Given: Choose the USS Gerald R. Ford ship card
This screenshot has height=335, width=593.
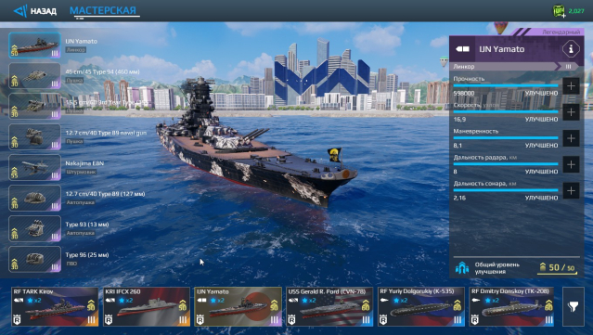Looking at the screenshot, I should [x=329, y=306].
